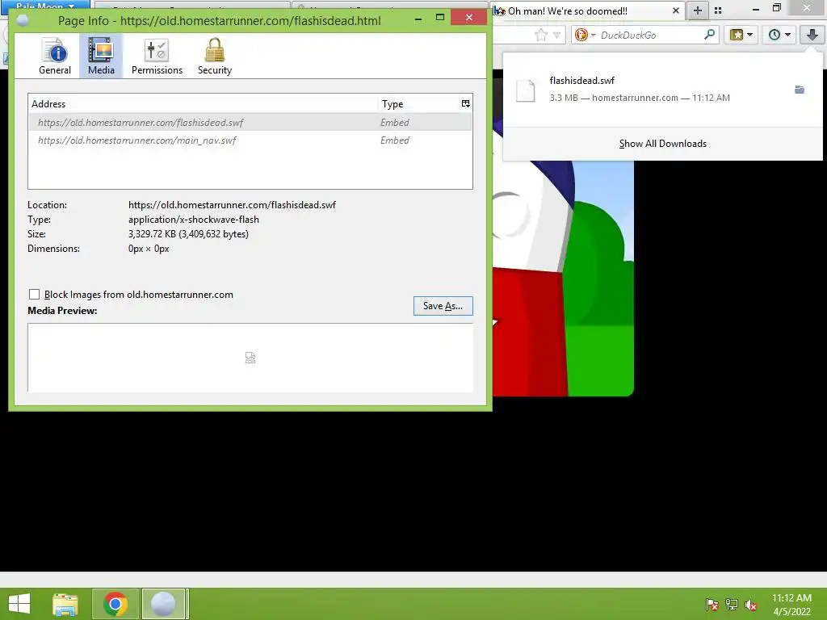827x620 pixels.
Task: Maximize the Page Info window
Action: (440, 18)
